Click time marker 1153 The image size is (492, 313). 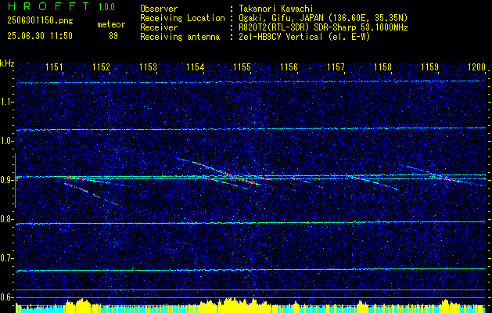pyautogui.click(x=148, y=67)
